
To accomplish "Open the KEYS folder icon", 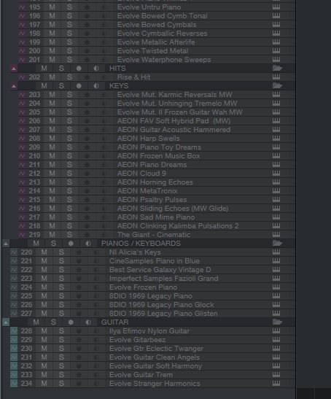I will point(277,86).
